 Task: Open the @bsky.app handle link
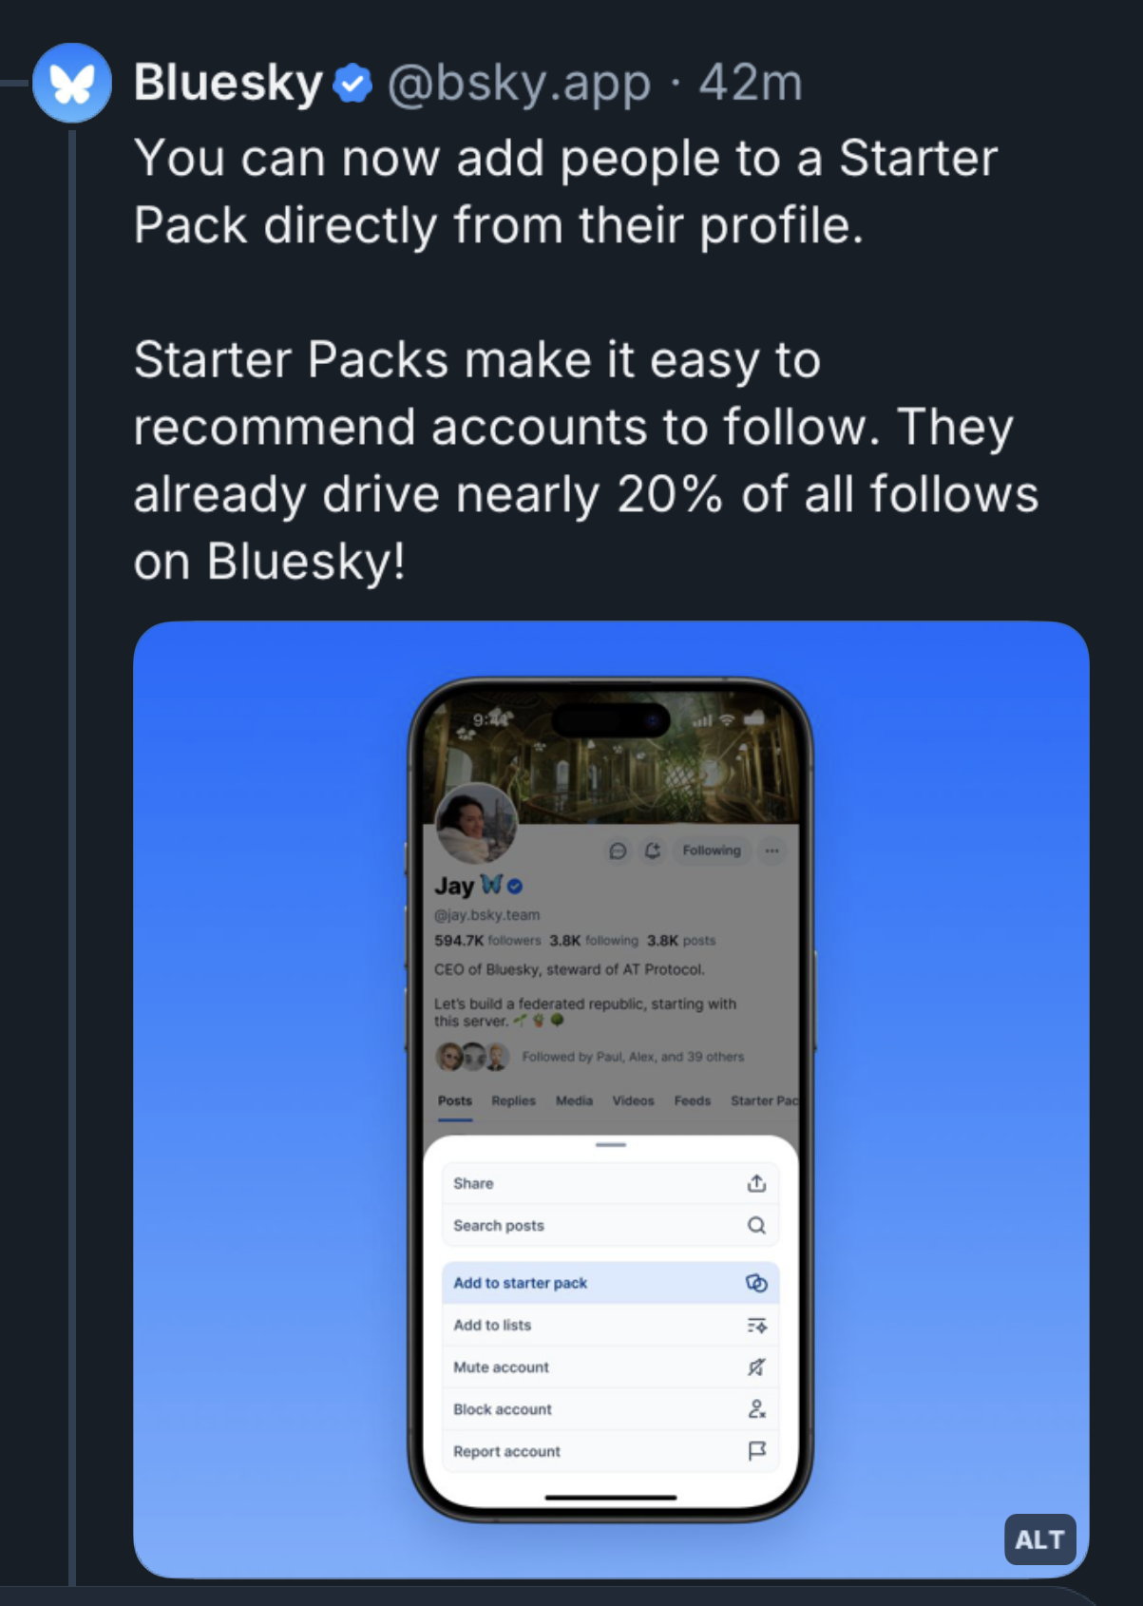(x=519, y=84)
